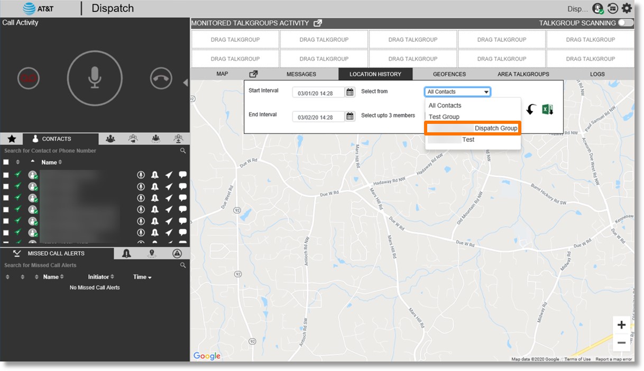Click the Start Interval date field

(318, 93)
